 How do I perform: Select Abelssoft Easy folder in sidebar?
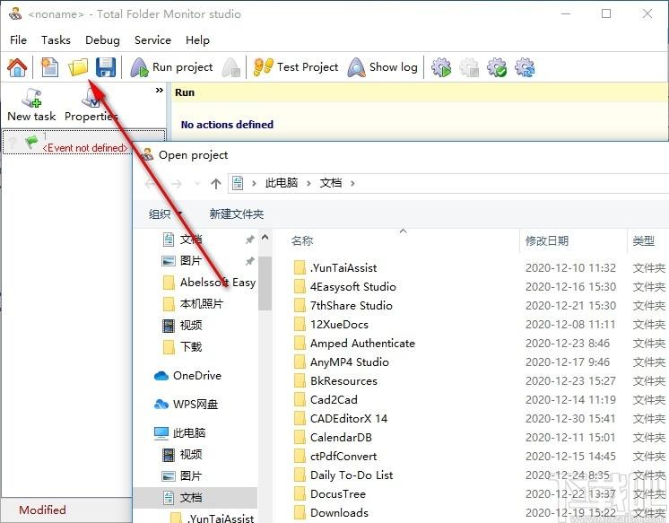point(210,283)
